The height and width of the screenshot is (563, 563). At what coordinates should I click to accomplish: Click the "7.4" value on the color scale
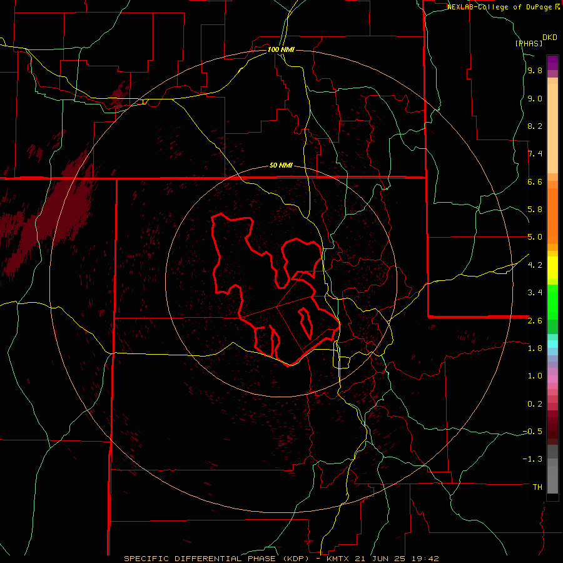tap(535, 154)
